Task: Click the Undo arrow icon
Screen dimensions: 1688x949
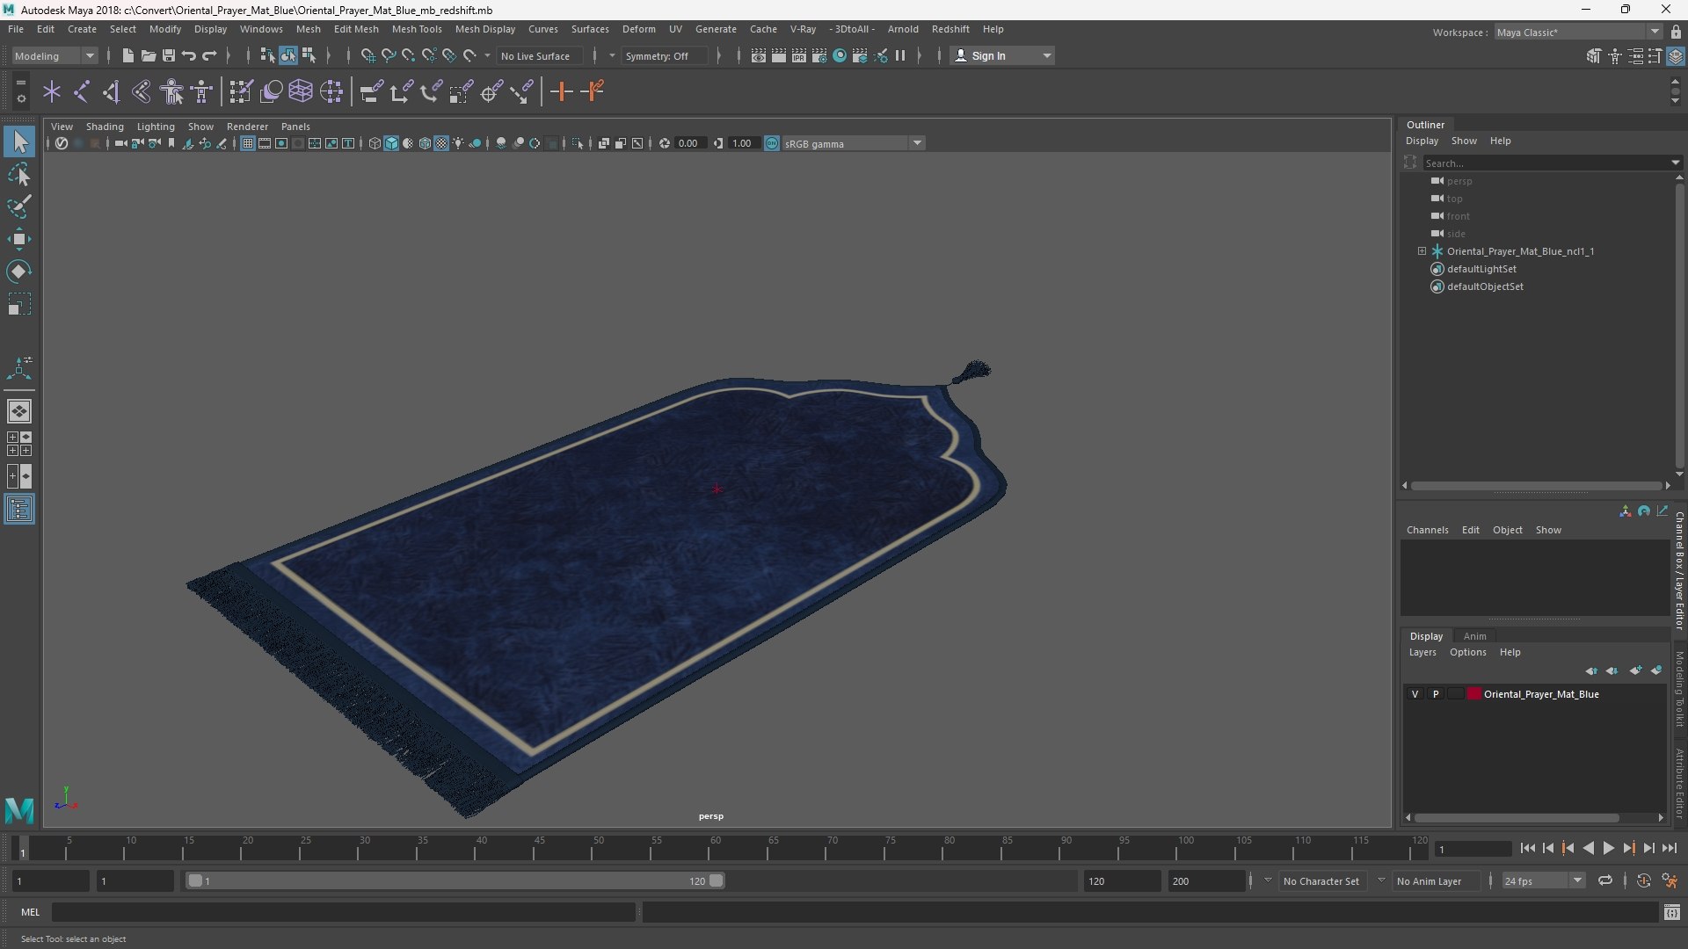Action: pos(189,55)
